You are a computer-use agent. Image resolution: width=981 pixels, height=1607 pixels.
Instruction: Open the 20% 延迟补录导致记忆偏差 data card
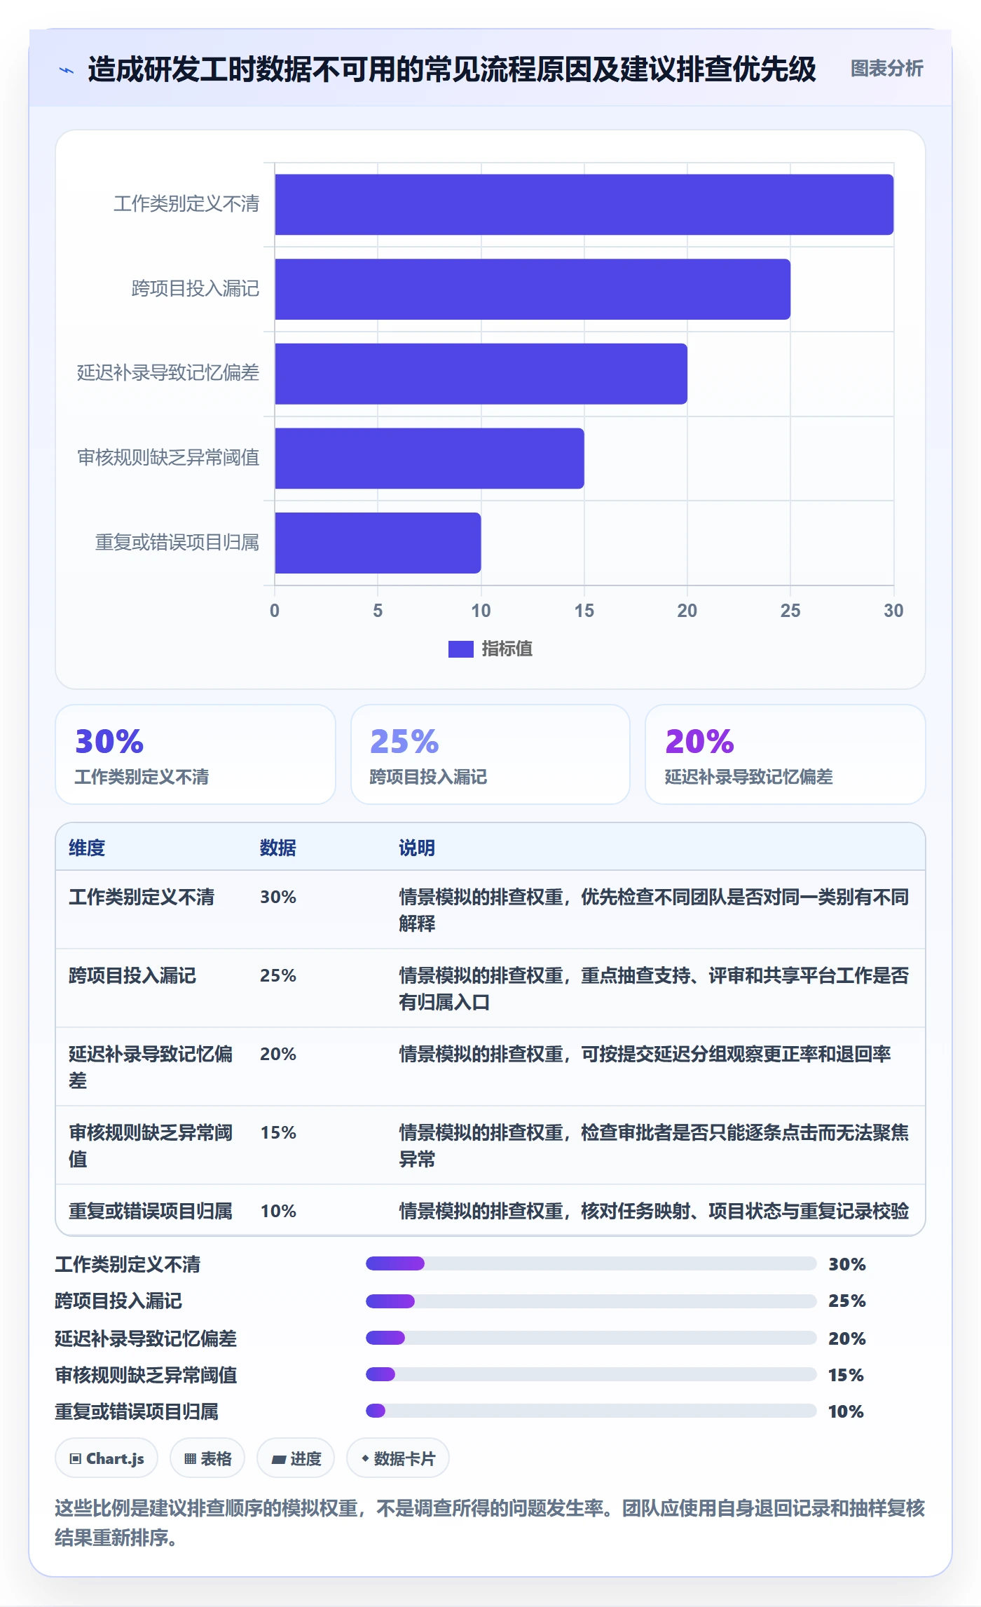pyautogui.click(x=786, y=754)
